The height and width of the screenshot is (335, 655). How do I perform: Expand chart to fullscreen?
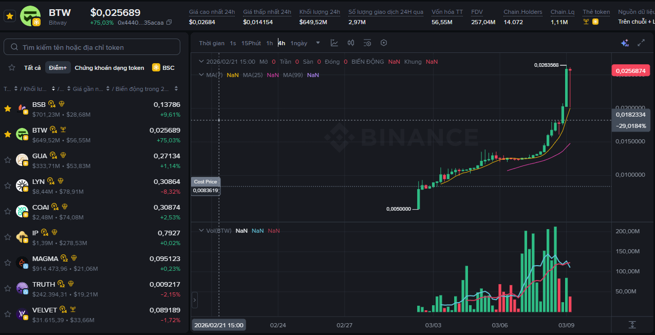pos(641,43)
